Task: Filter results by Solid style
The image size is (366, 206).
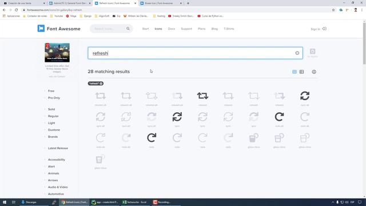Action: pyautogui.click(x=51, y=109)
